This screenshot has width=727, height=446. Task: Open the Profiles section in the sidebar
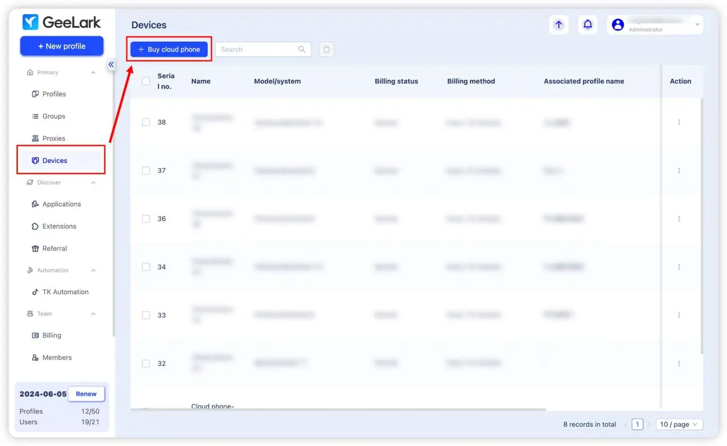(53, 94)
